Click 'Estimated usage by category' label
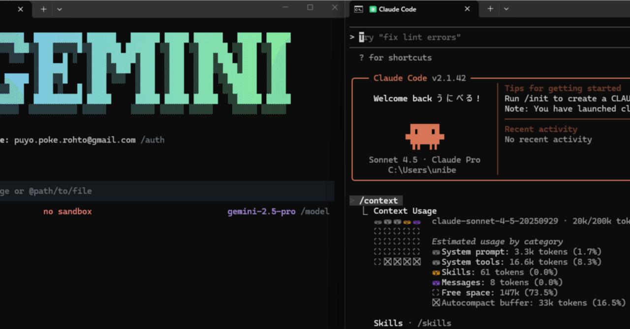The height and width of the screenshot is (329, 630). point(497,242)
